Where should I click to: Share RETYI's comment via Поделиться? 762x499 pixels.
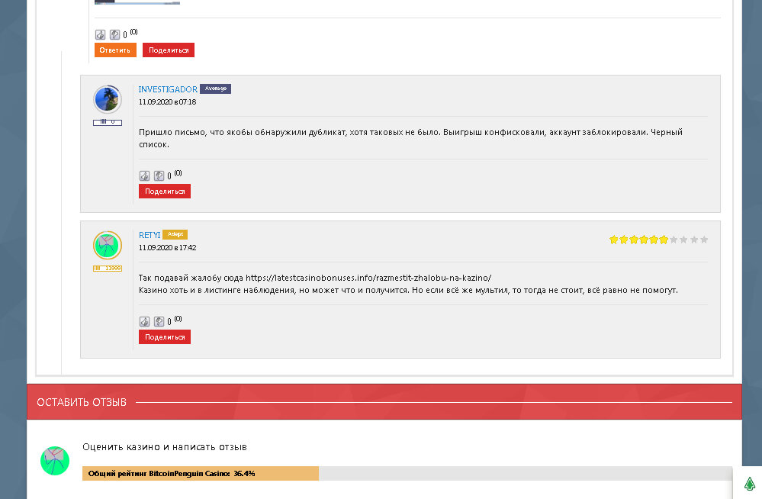pyautogui.click(x=165, y=337)
